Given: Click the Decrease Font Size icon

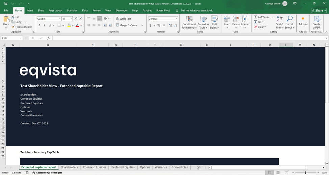Looking at the screenshot, I should [81, 19].
